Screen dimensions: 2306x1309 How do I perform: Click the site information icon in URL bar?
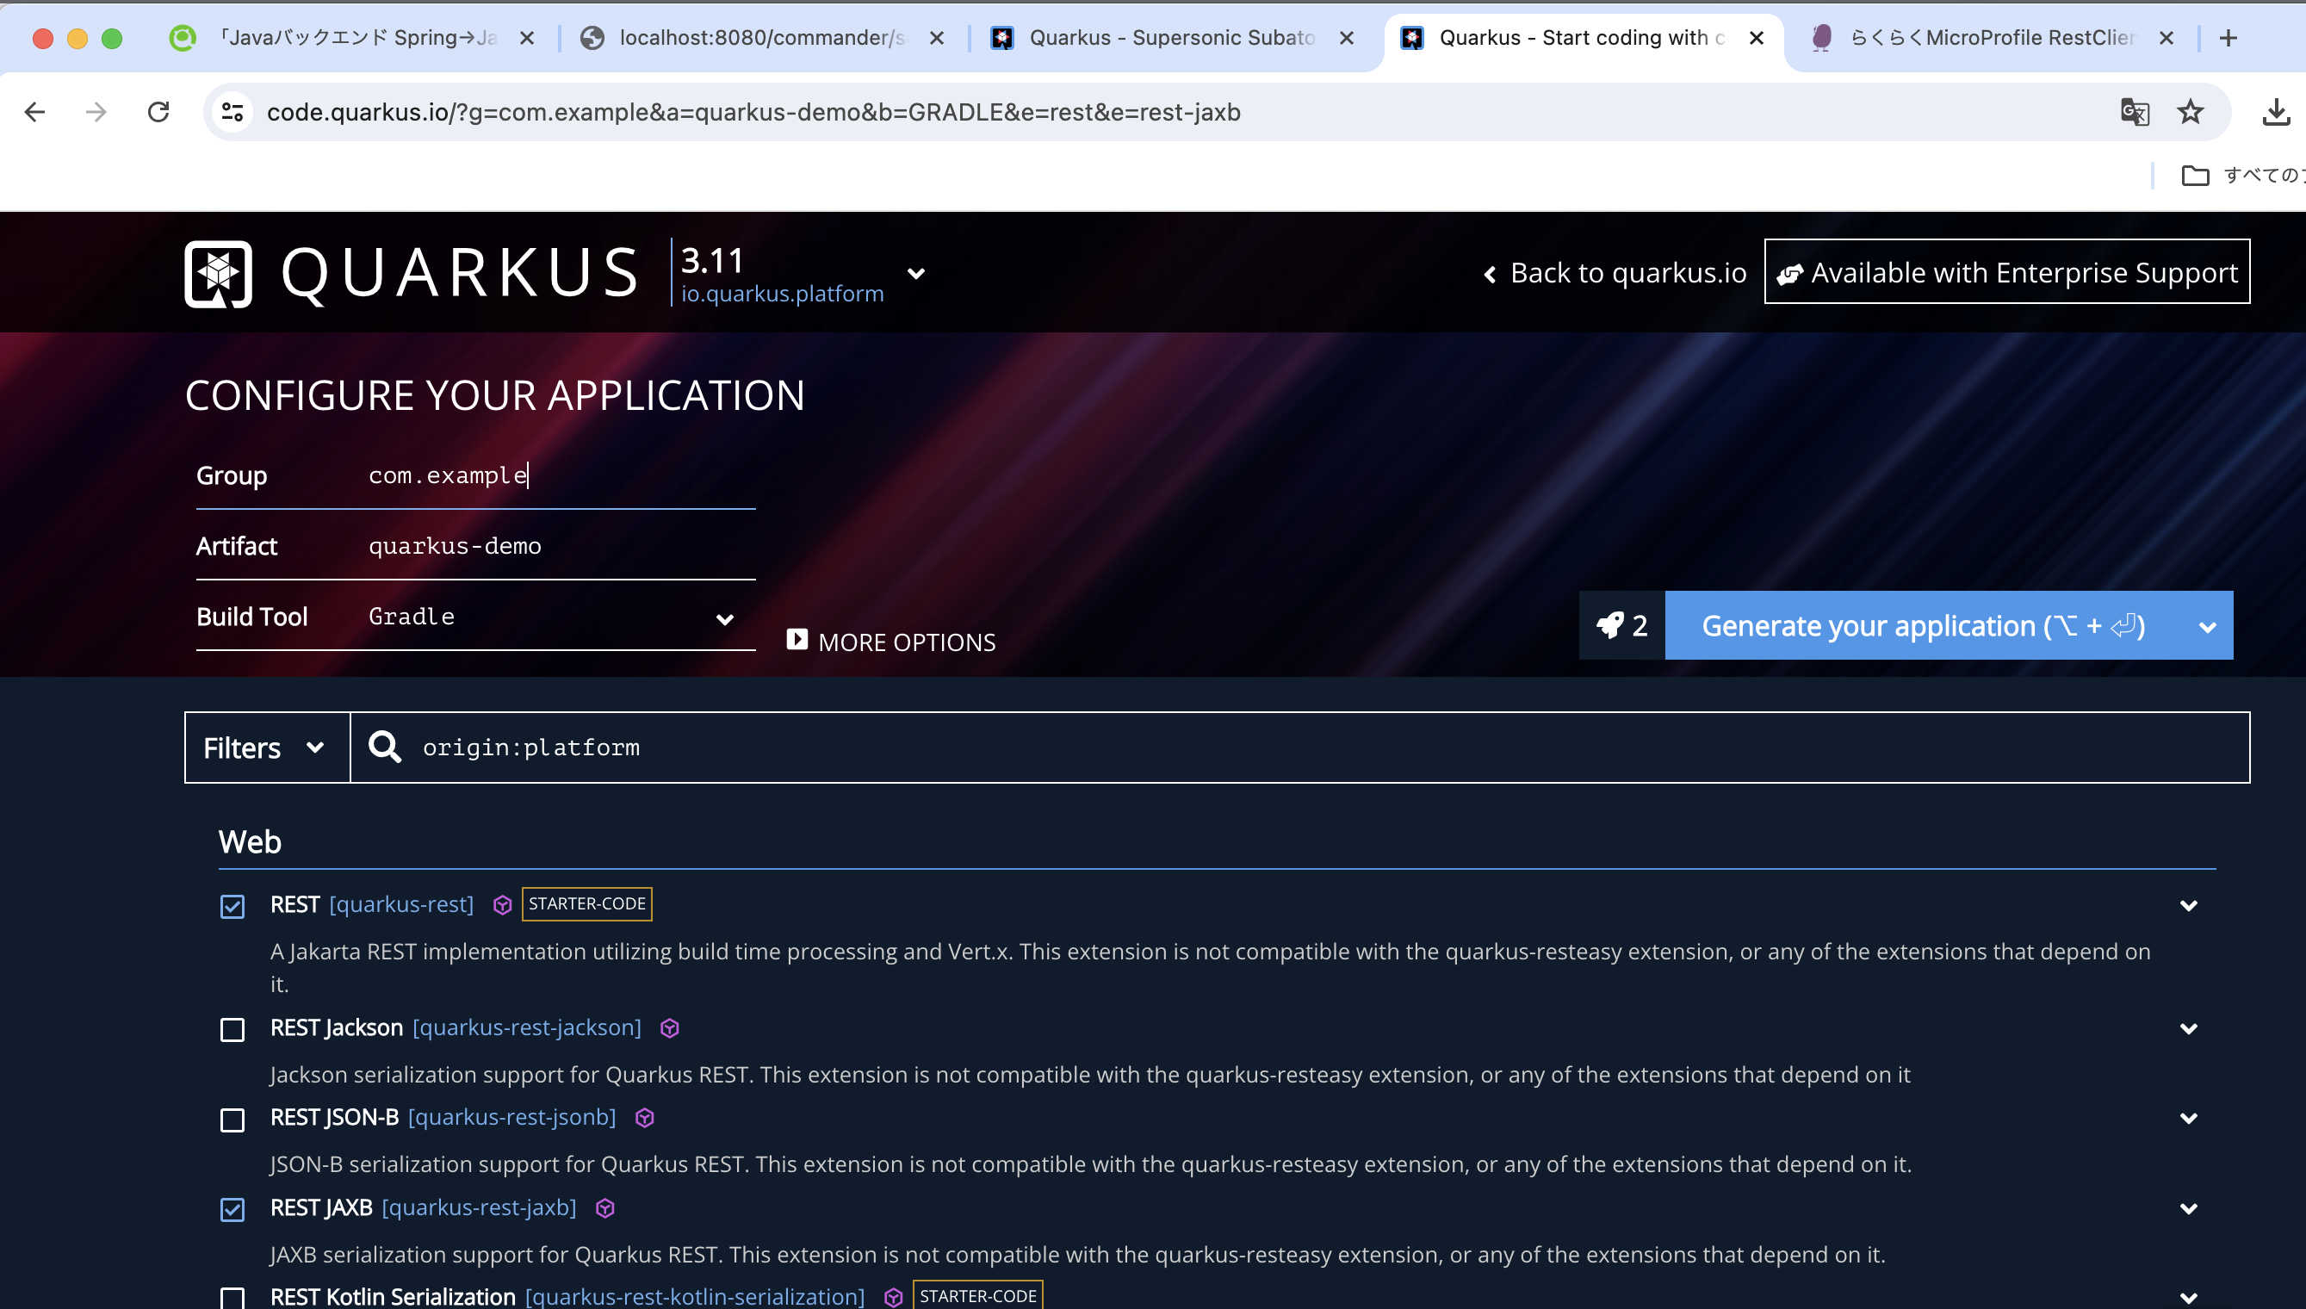coord(232,112)
